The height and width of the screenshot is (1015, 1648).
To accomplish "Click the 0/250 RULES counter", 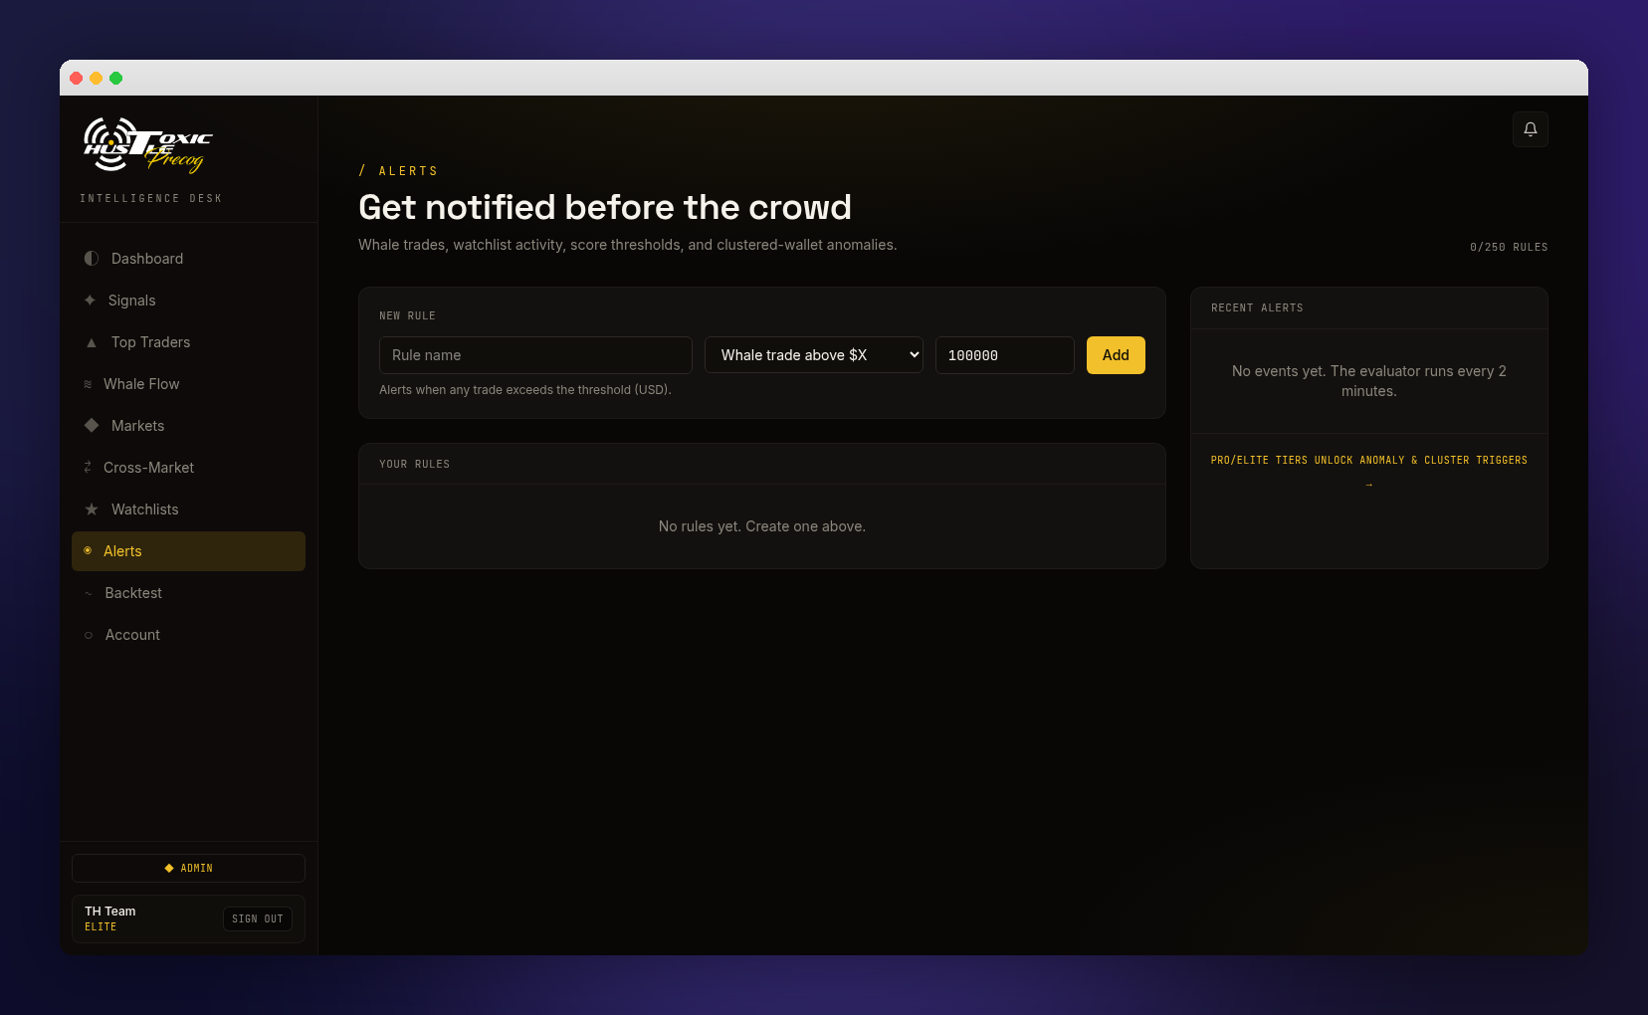I will coord(1509,247).
